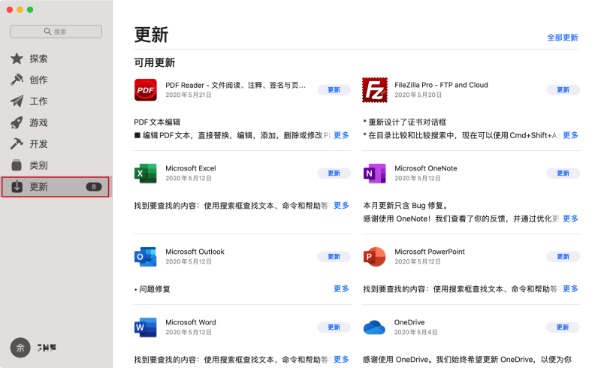Update Microsoft PowerPoint with its 更新 button

(563, 256)
